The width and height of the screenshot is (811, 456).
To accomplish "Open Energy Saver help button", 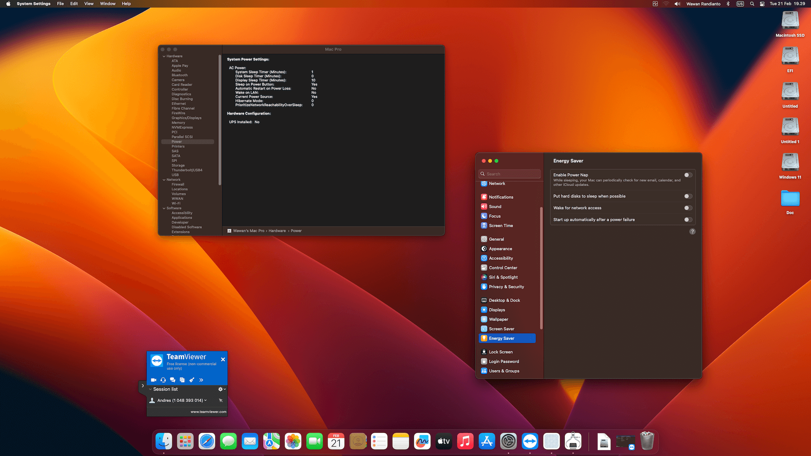I will [692, 231].
